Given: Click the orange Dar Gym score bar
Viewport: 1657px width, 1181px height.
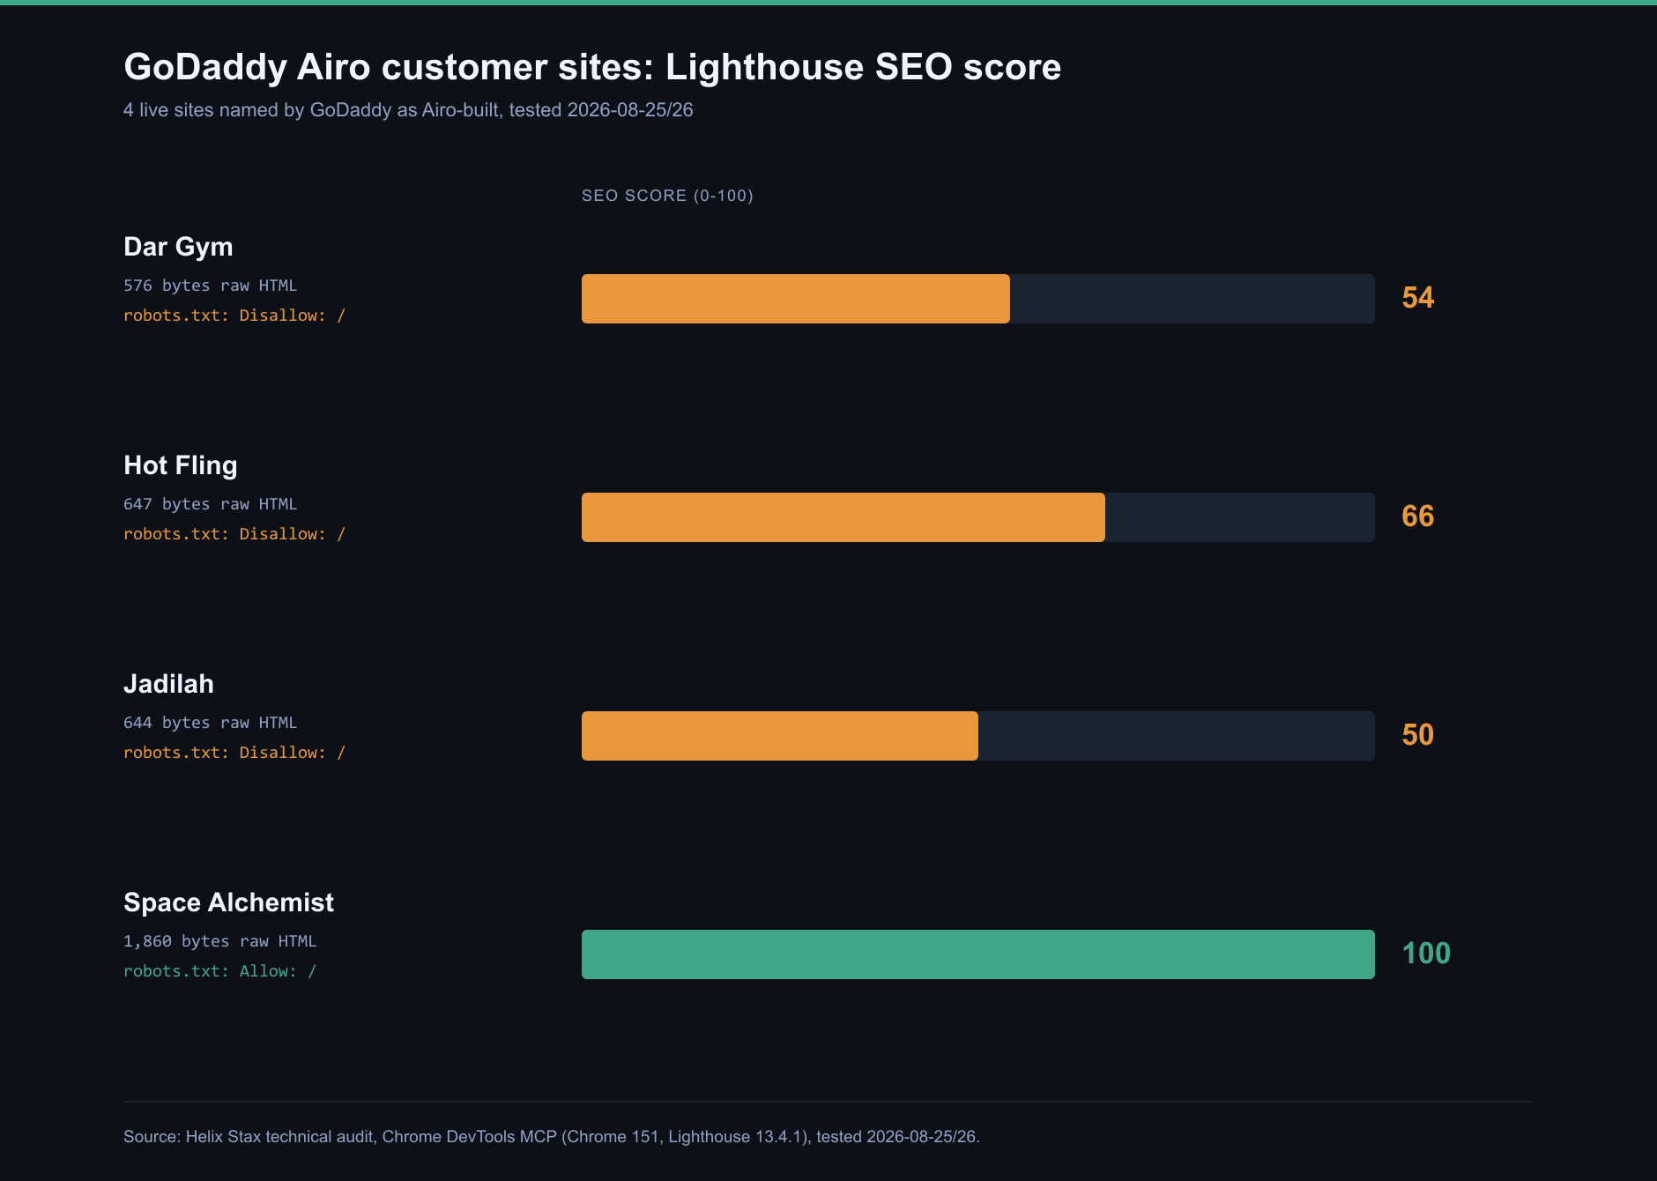Looking at the screenshot, I should coord(796,299).
